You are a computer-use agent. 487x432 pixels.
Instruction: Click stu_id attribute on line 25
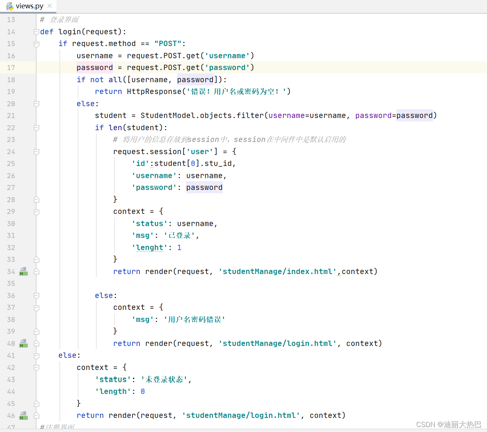click(218, 164)
